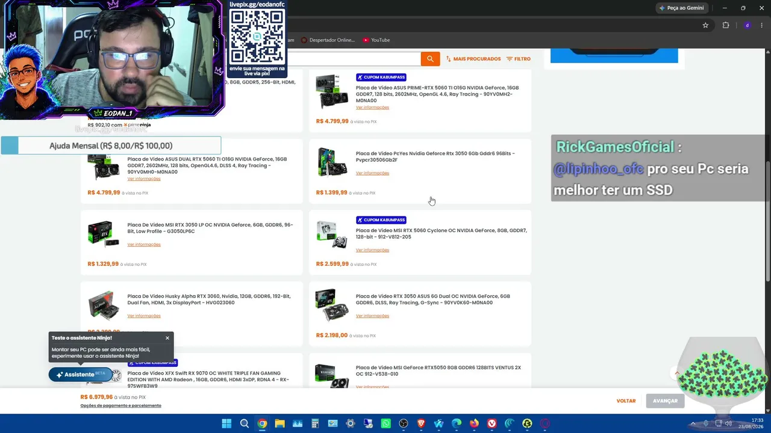Click the kit search input field
The image size is (771, 433).
(x=353, y=59)
